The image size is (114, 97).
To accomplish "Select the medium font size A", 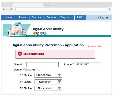I will tap(103, 18).
